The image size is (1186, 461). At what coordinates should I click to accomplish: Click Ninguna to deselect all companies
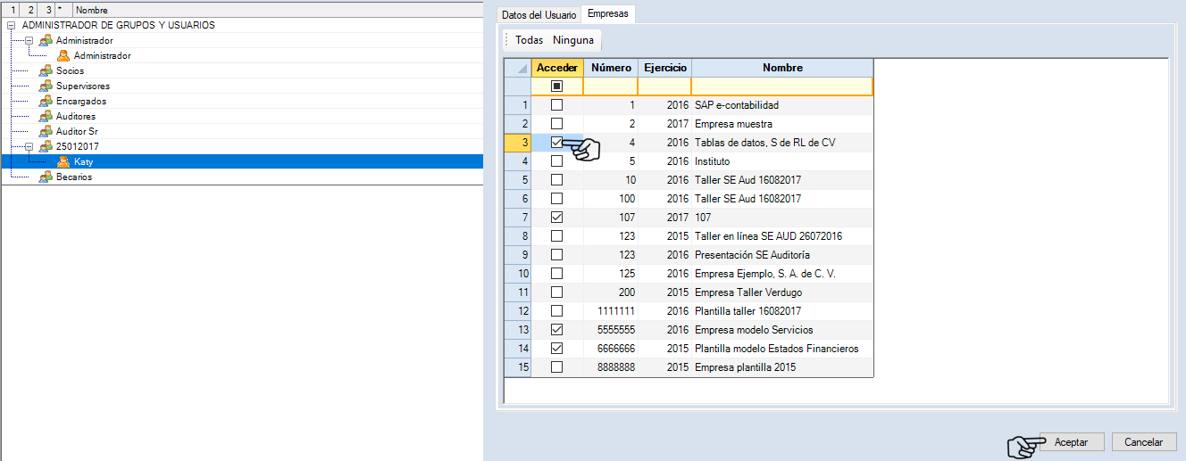point(572,40)
